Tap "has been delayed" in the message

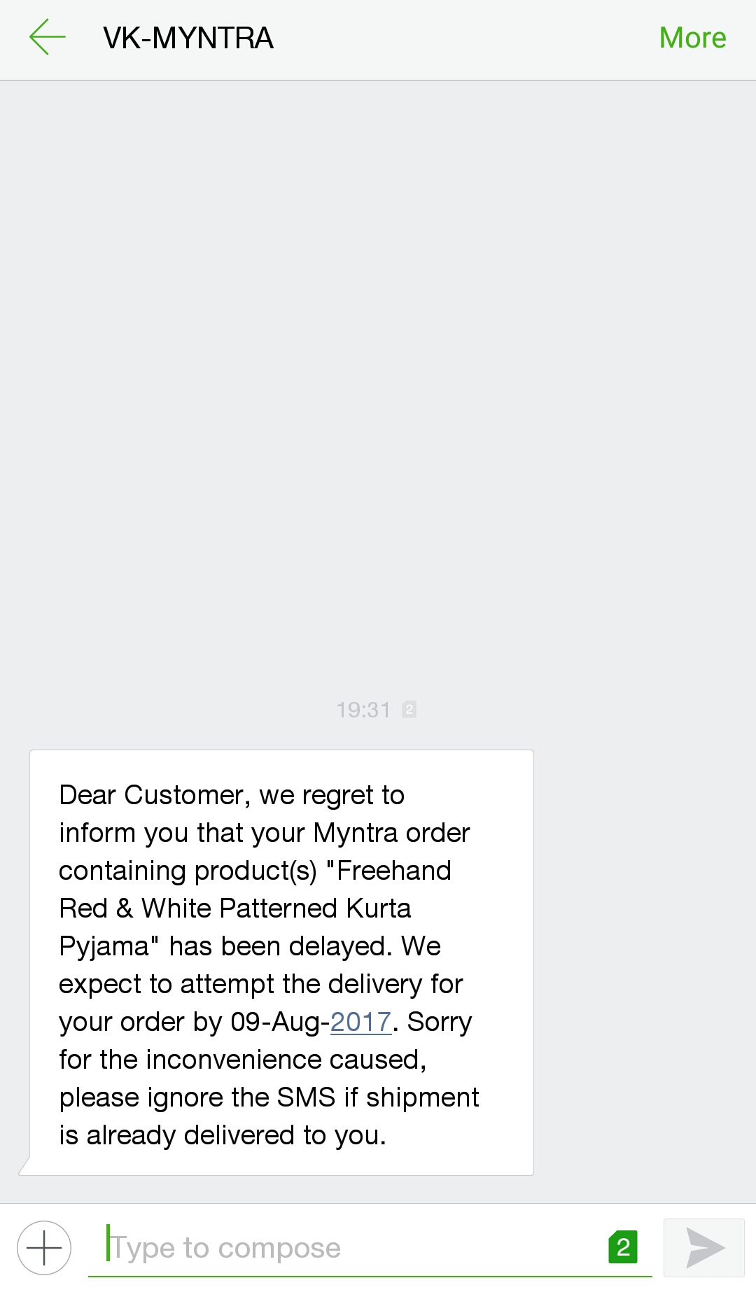(280, 946)
